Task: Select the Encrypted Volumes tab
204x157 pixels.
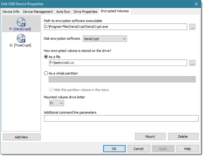Action: click(x=115, y=11)
